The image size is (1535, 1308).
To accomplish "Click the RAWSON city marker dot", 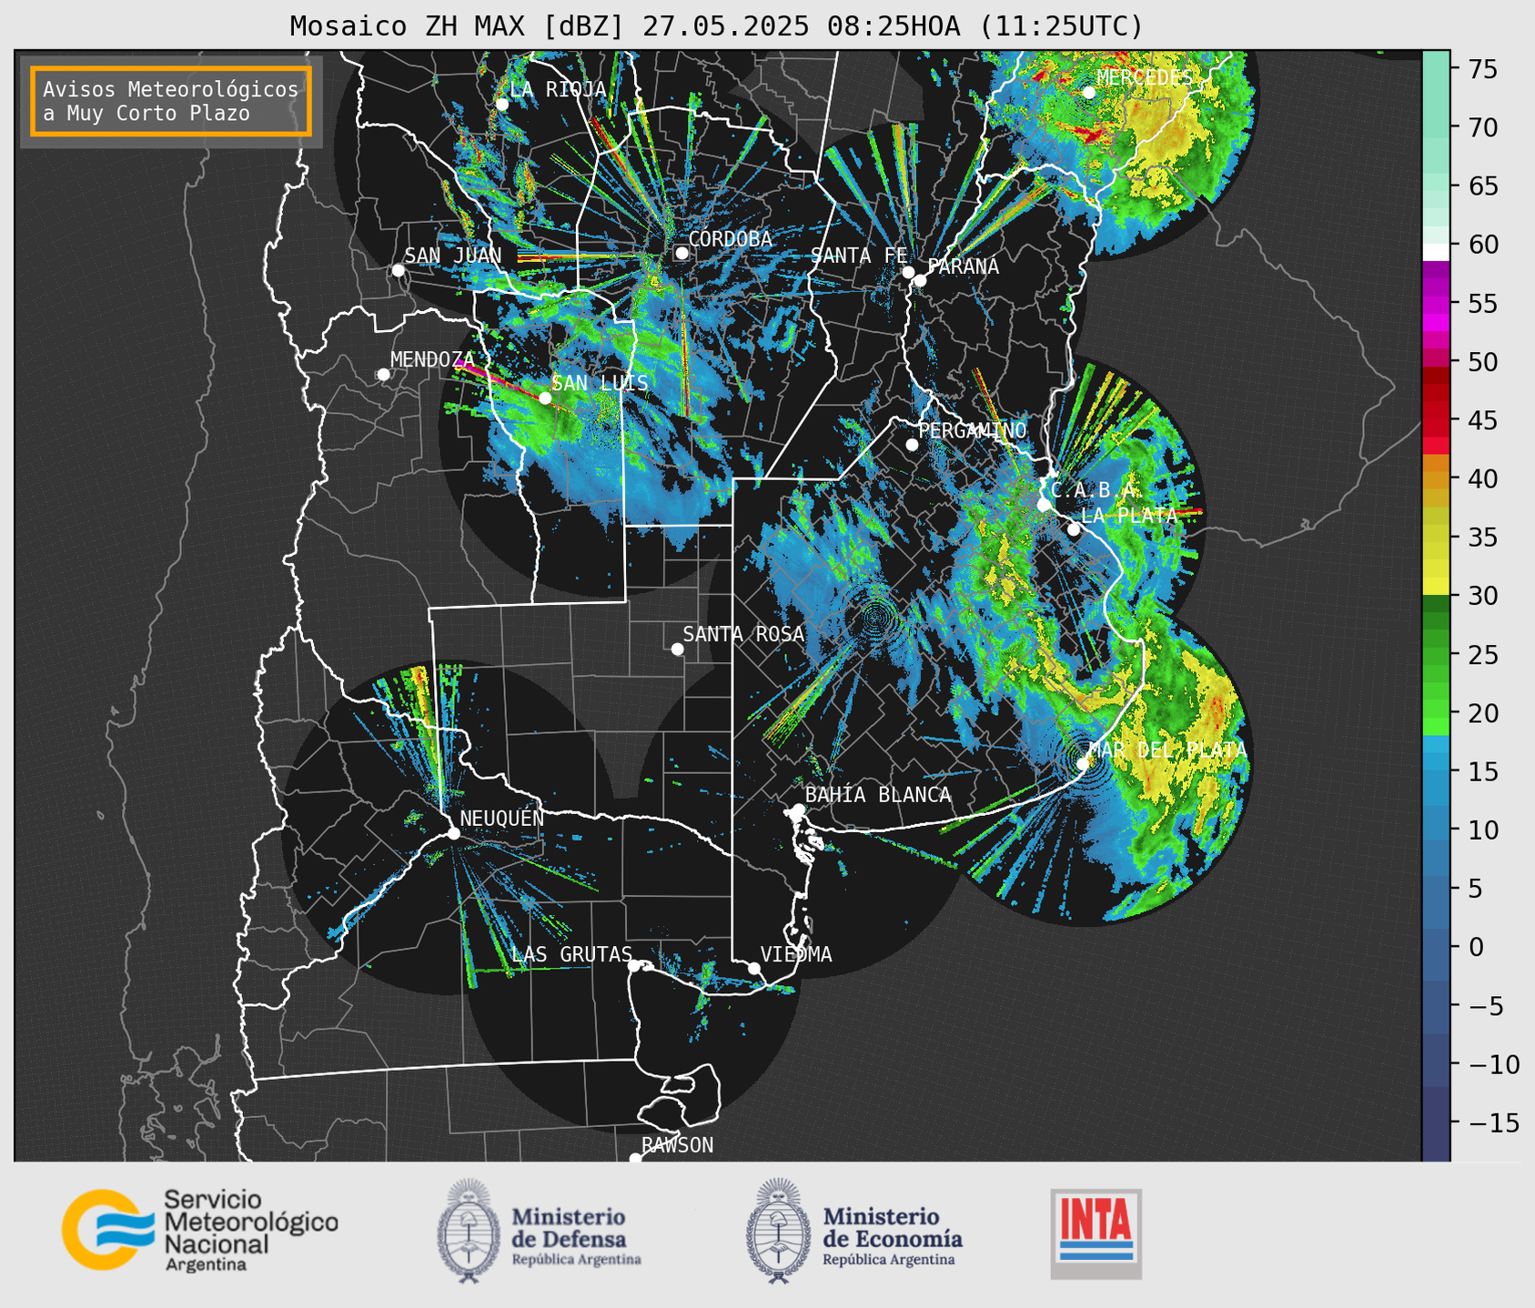I will click(x=635, y=1159).
